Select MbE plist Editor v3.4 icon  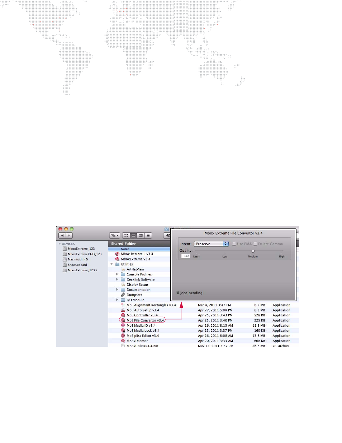[123, 336]
